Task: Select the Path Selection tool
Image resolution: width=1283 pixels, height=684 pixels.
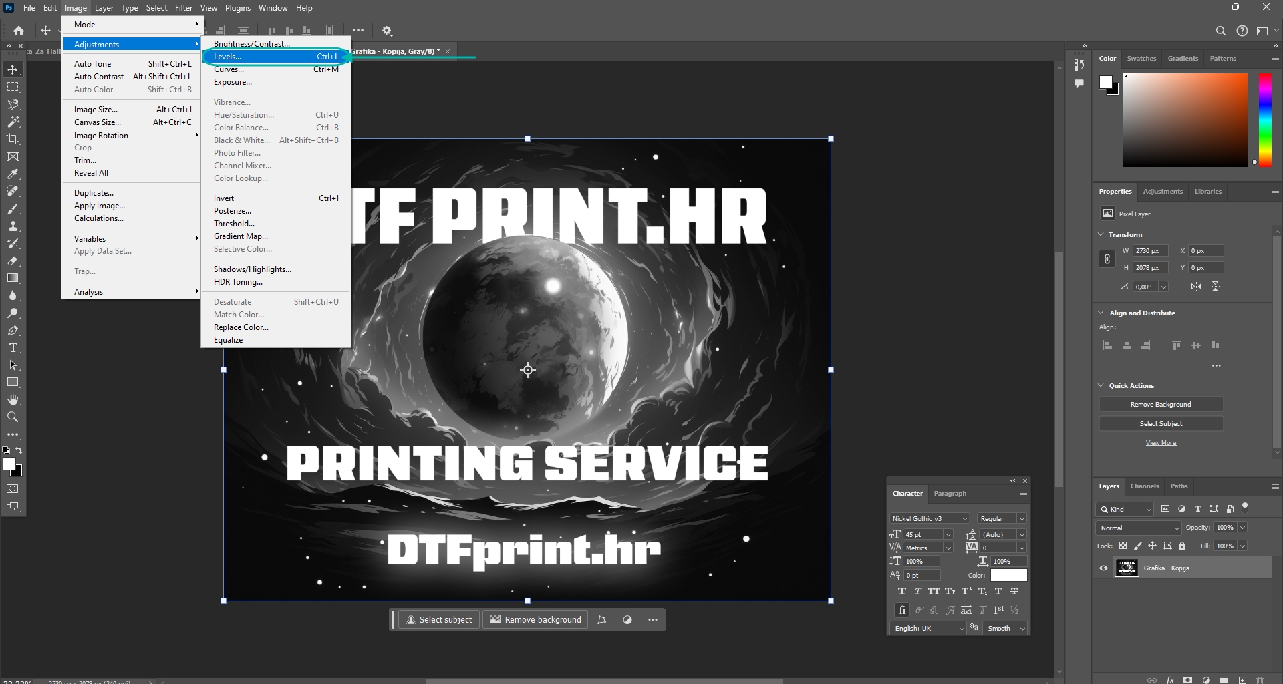Action: click(13, 365)
